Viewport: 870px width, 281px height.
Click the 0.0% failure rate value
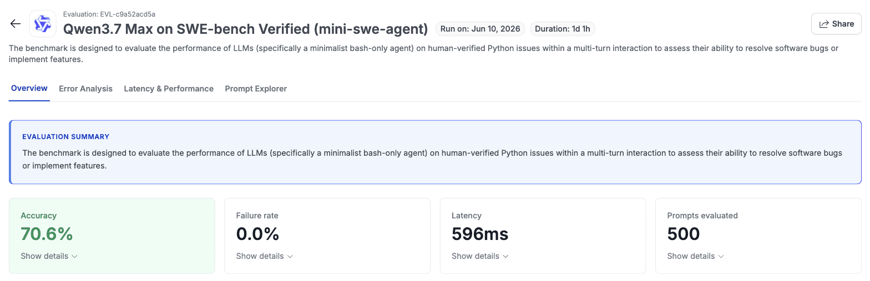click(257, 234)
